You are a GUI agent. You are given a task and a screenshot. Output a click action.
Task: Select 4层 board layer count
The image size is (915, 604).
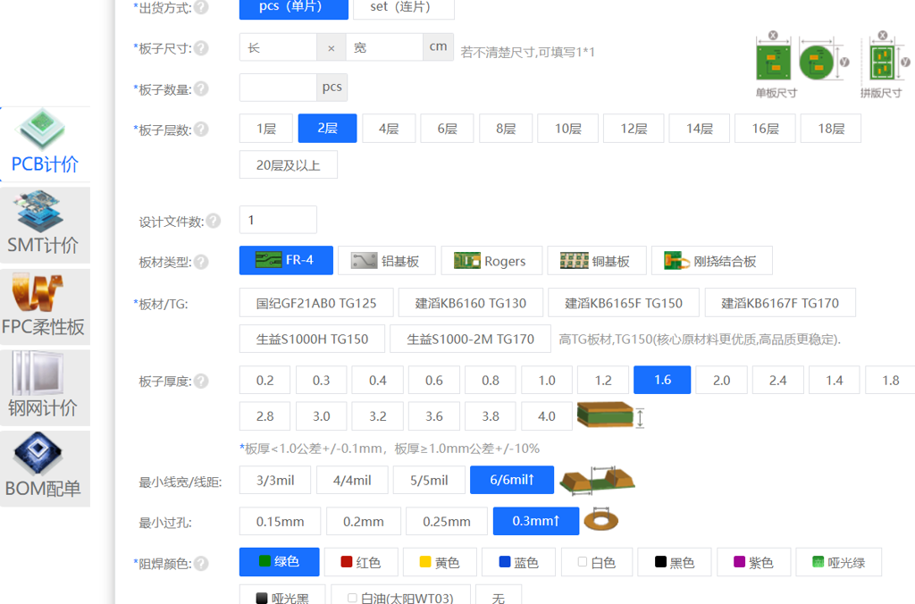(x=389, y=128)
